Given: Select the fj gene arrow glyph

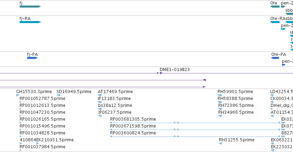Looking at the screenshot, I should pyautogui.click(x=30, y=7).
